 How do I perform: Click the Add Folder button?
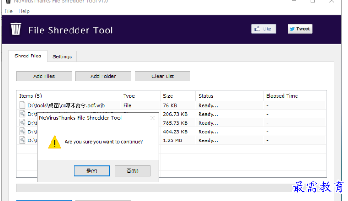click(x=103, y=76)
